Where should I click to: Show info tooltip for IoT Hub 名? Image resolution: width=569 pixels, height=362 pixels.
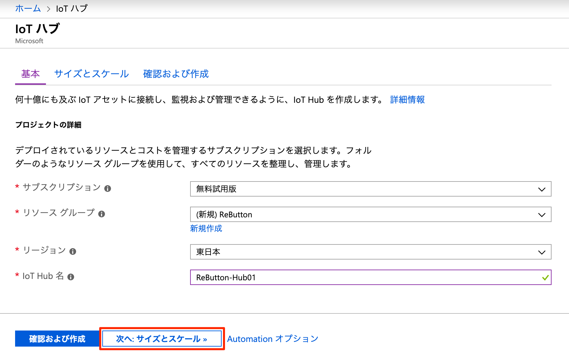71,277
